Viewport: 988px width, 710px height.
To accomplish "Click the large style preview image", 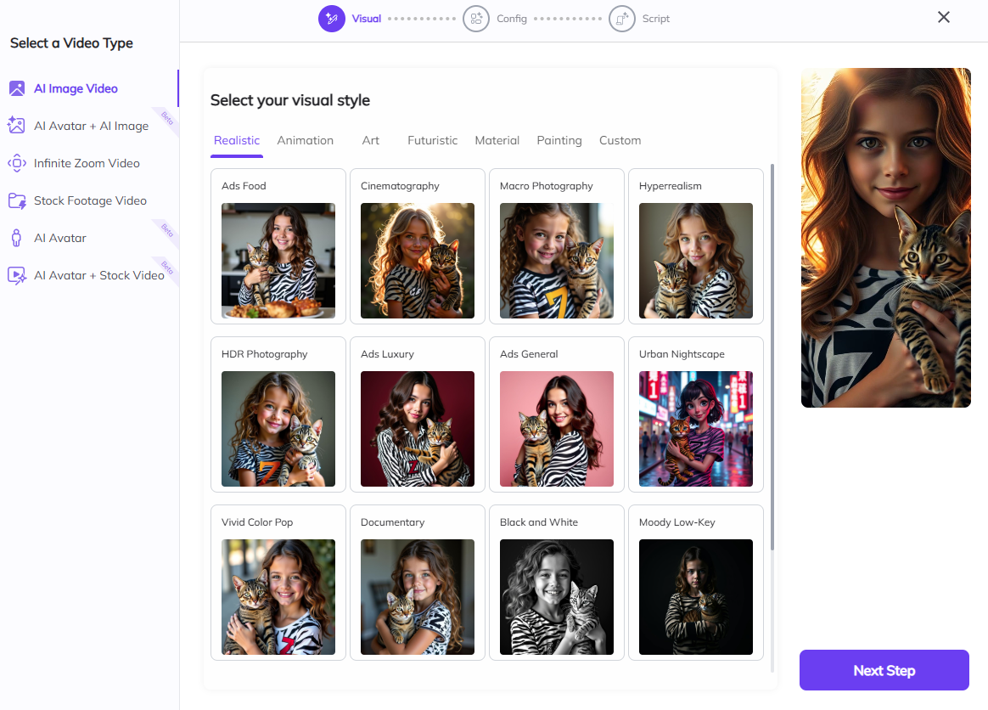I will click(886, 238).
